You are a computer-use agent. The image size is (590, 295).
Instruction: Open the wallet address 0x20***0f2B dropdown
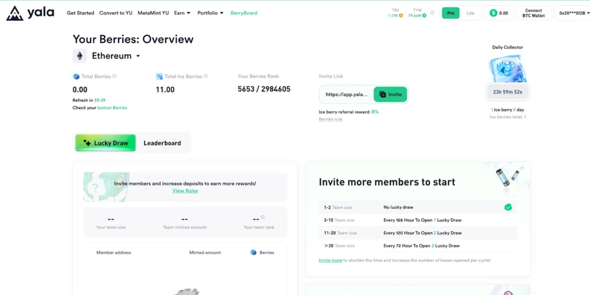point(573,13)
